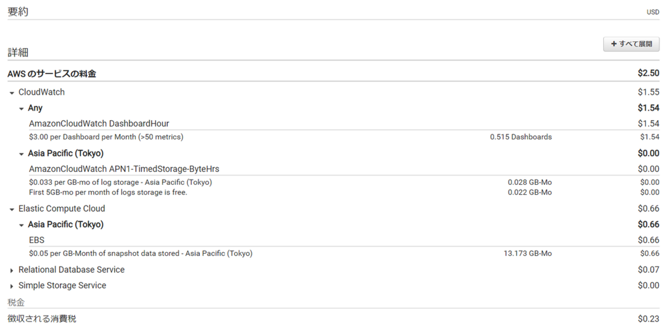This screenshot has height=327, width=671.
Task: Click the 要約 summary heading
Action: tap(18, 12)
